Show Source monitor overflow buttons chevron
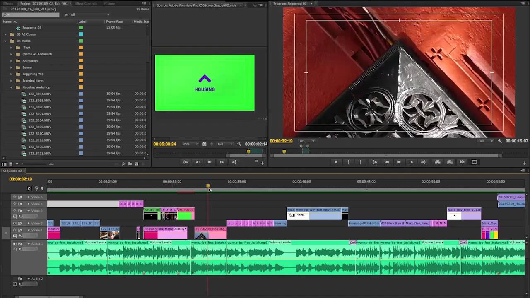 pyautogui.click(x=257, y=161)
